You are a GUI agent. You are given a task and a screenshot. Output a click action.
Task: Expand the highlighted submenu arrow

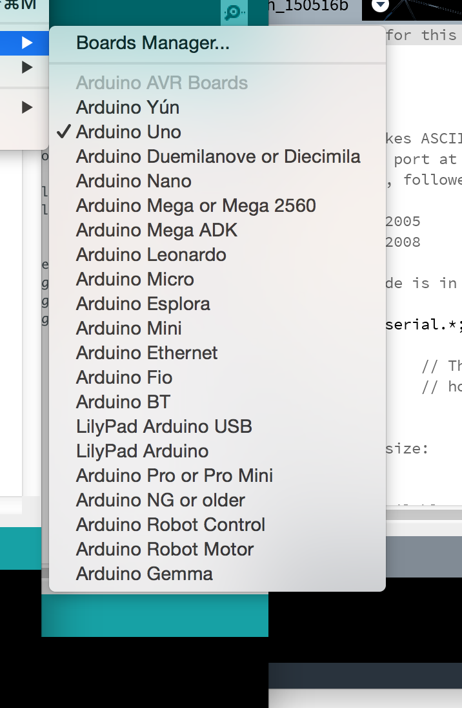pos(27,43)
